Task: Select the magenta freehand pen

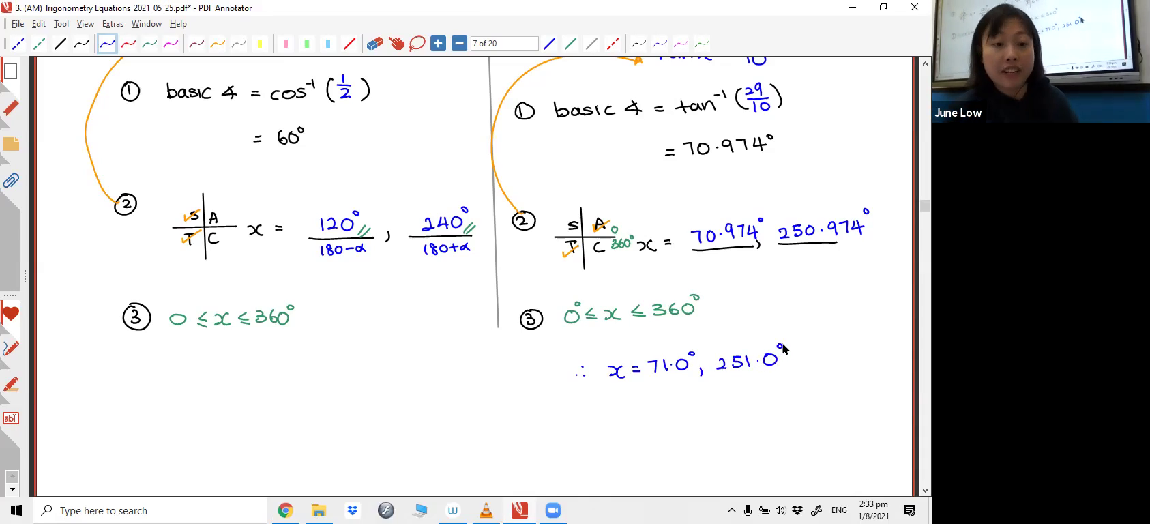Action: point(171,44)
